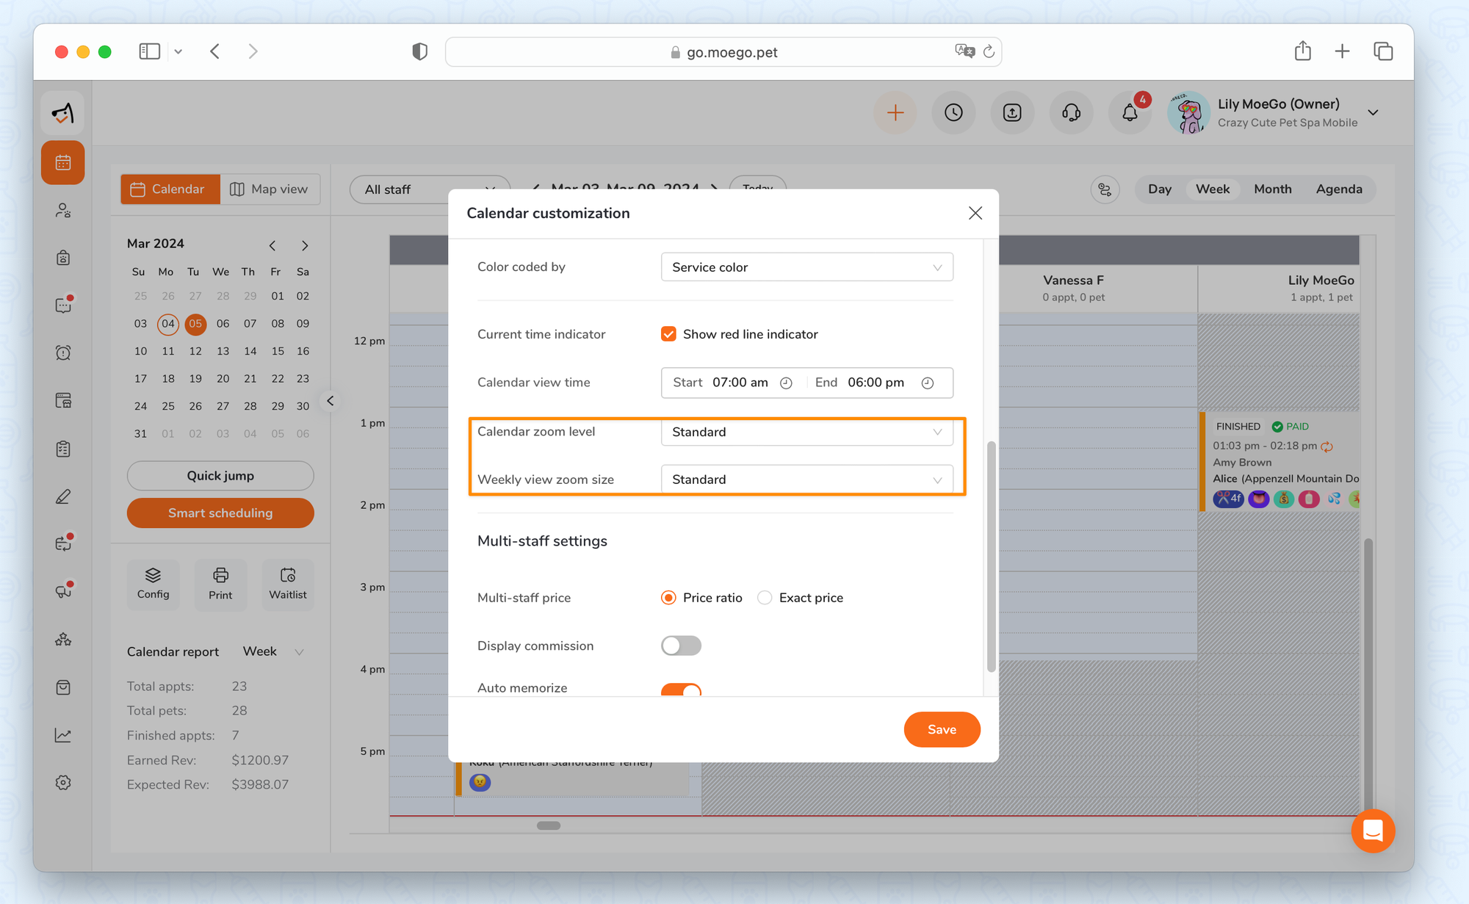
Task: Open the Config layers icon
Action: pos(153,584)
